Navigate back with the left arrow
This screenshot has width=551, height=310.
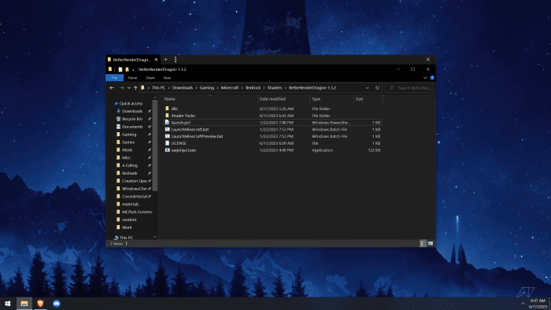point(112,88)
